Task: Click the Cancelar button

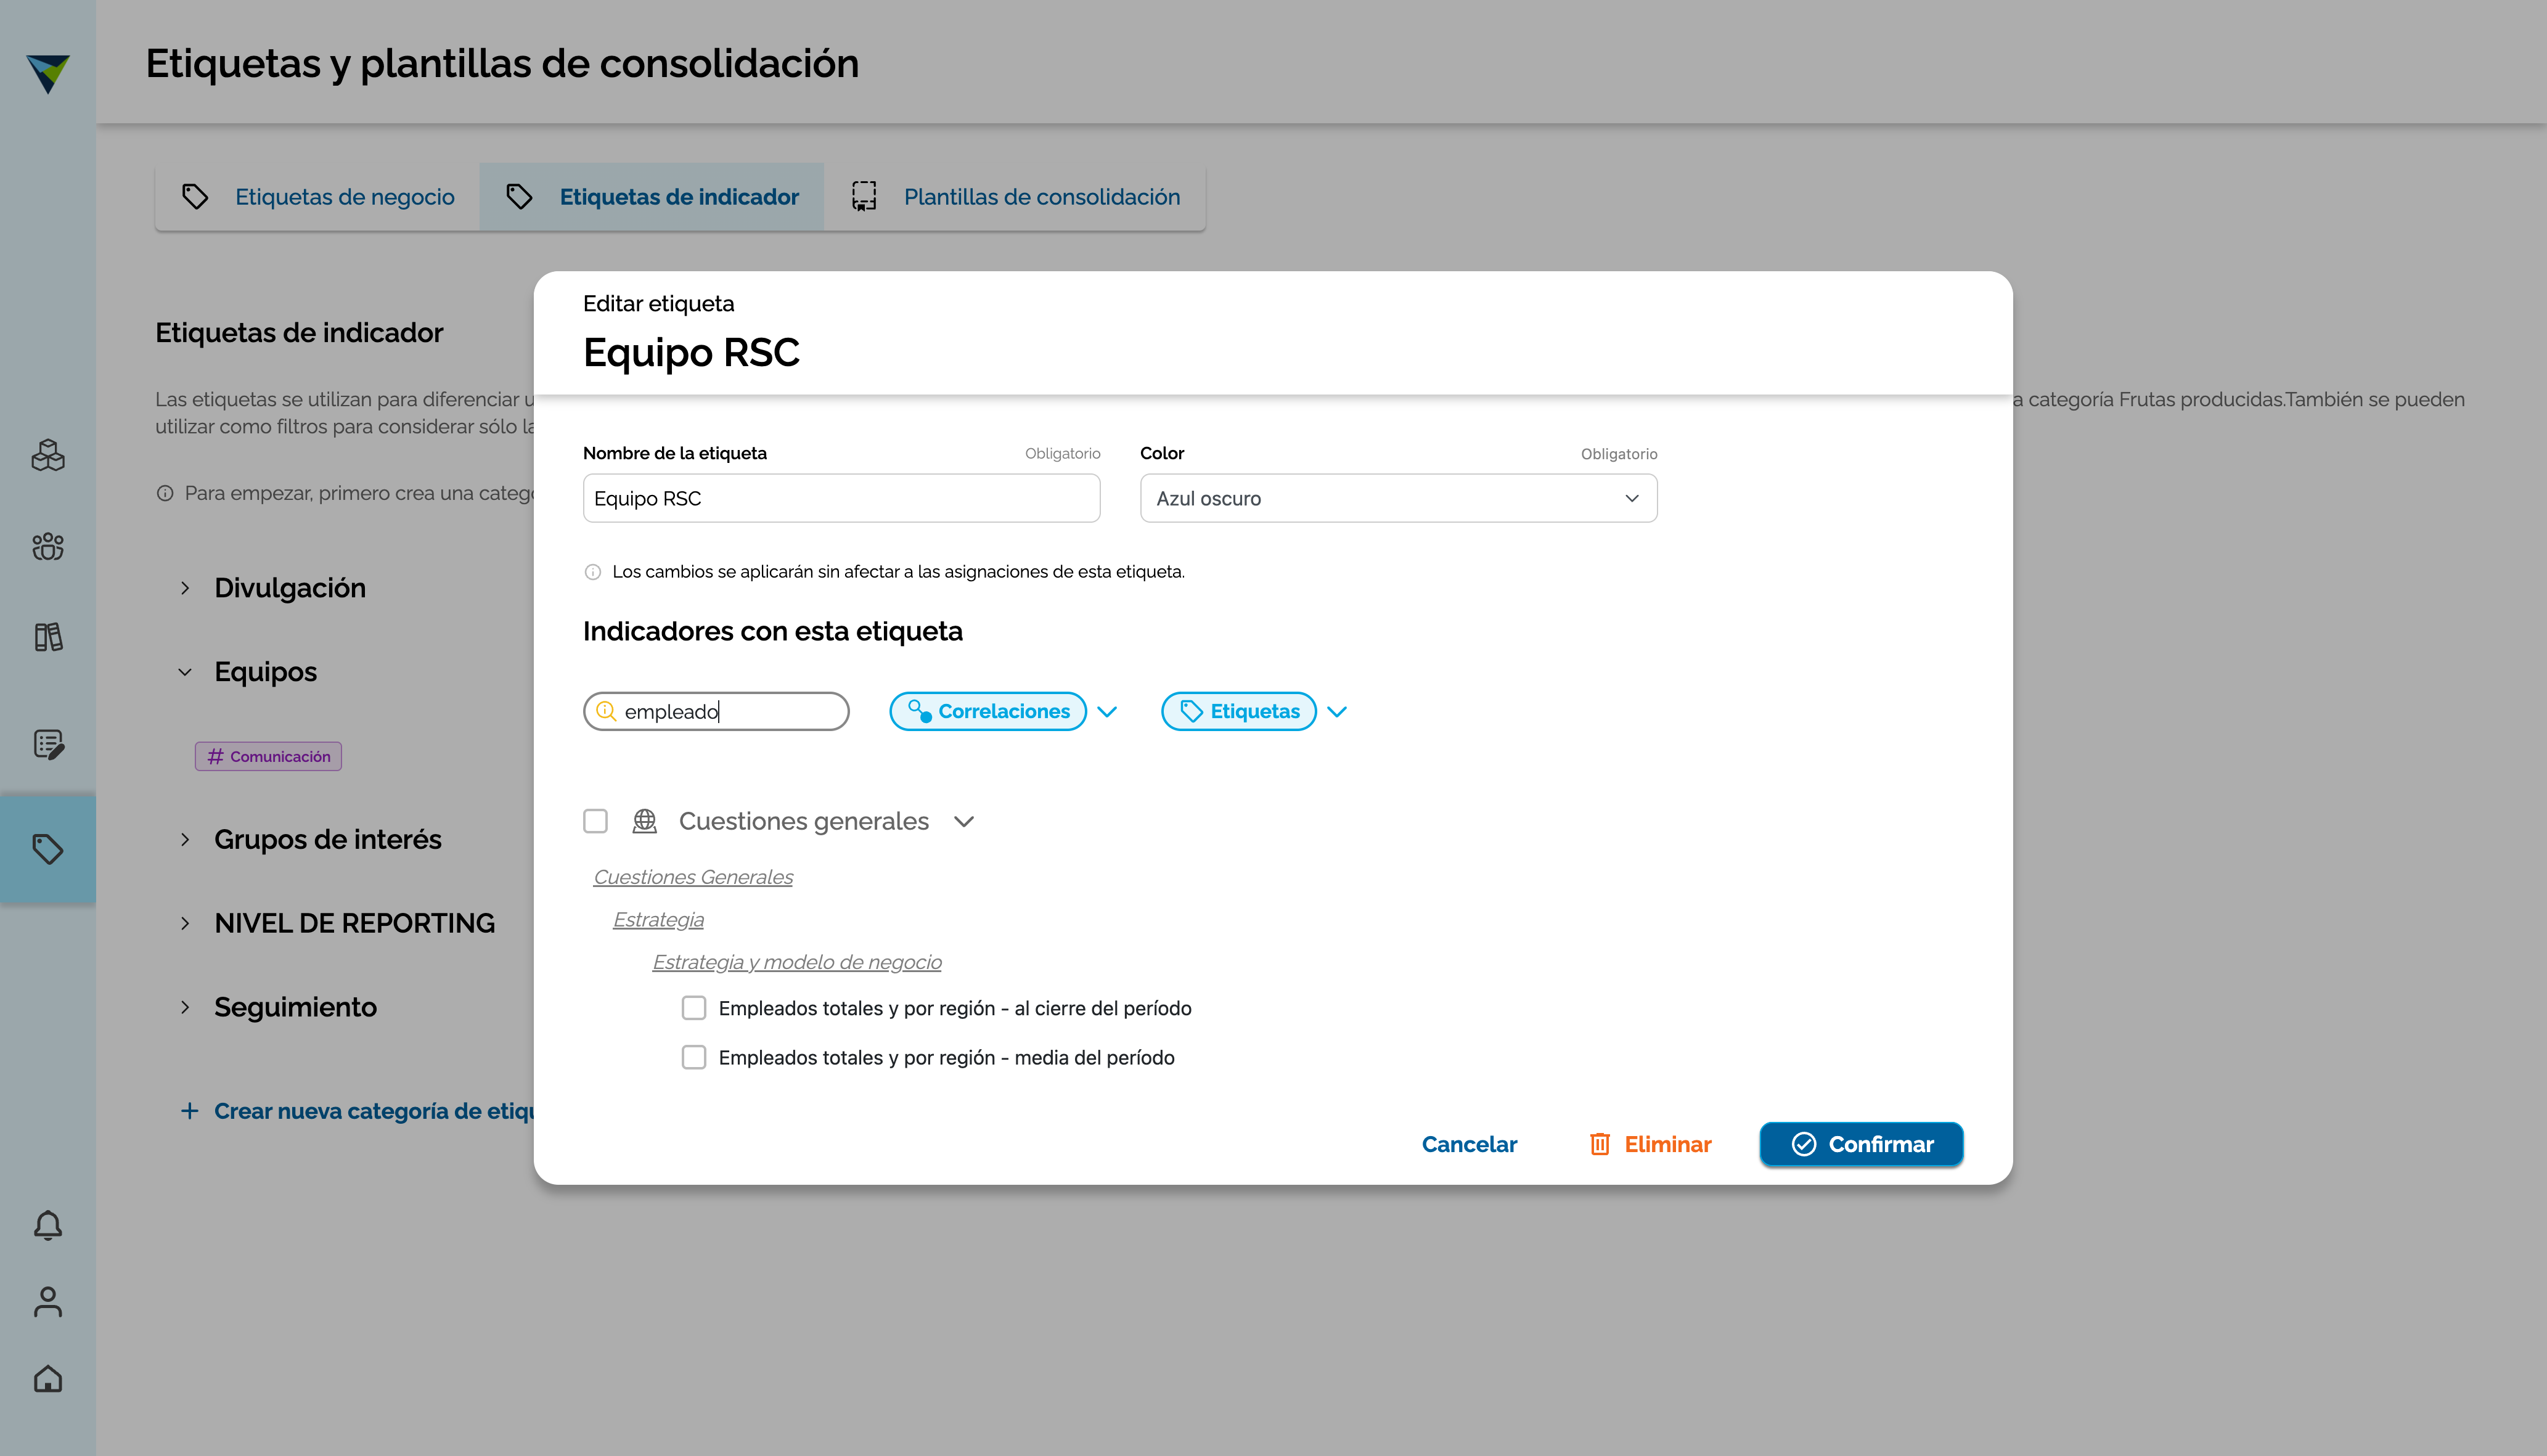Action: click(1469, 1144)
